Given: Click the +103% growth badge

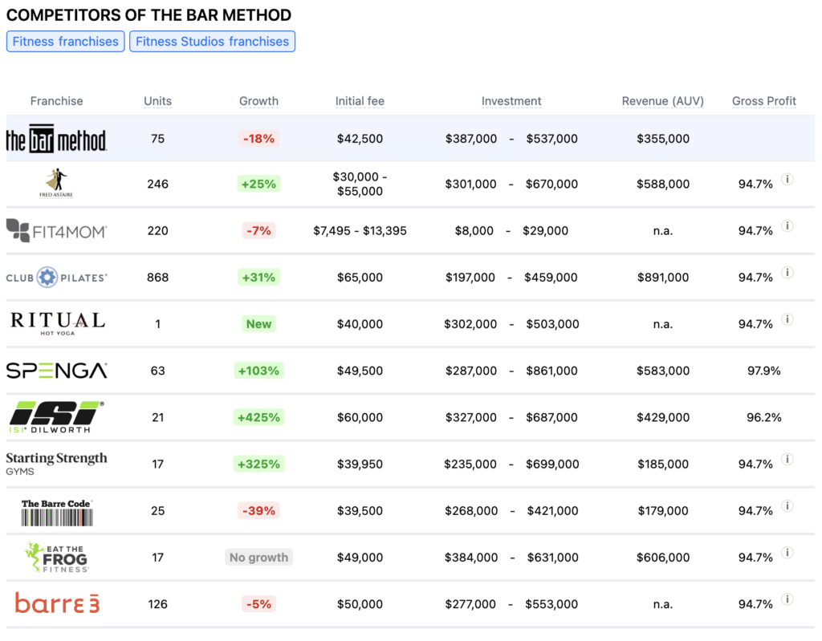Looking at the screenshot, I should 259,371.
